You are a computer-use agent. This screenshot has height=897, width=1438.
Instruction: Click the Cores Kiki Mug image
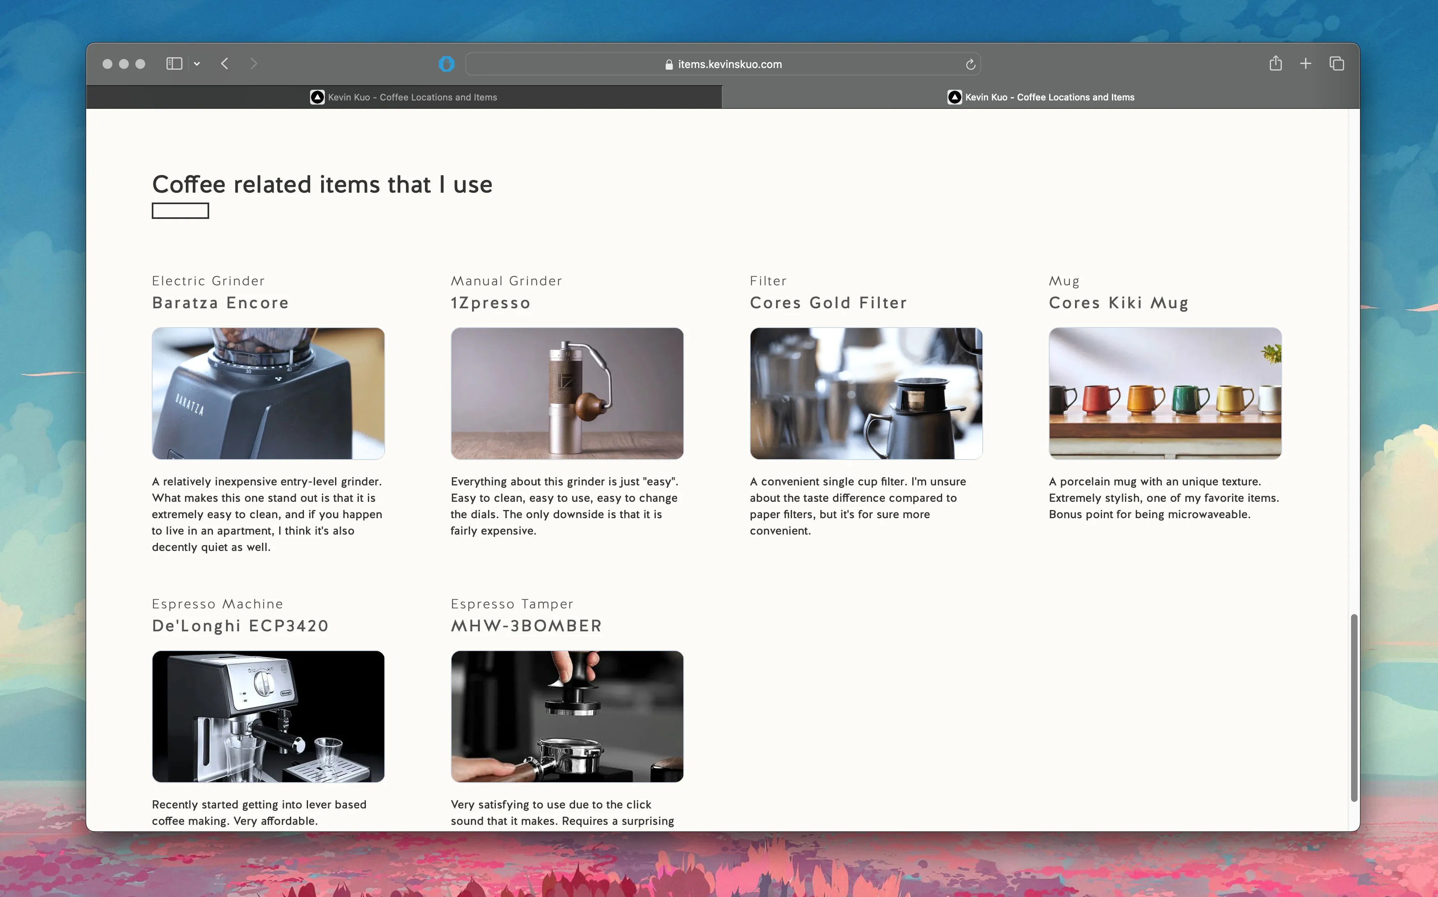1165,393
